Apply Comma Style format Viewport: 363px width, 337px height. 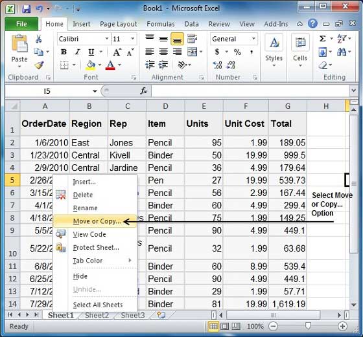tap(252, 52)
